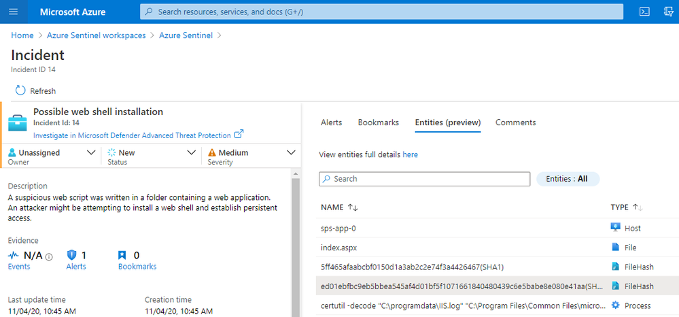Click the magnifier icon in entities Search box

pos(326,179)
